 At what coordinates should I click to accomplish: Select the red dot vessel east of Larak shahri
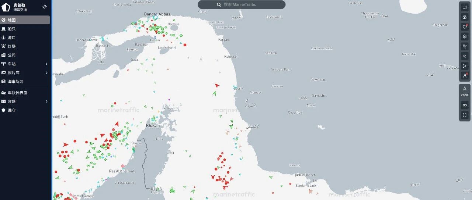(x=185, y=45)
